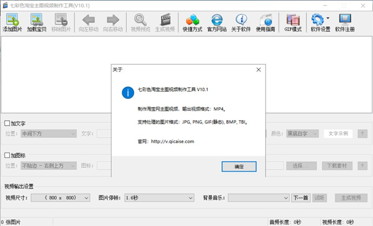The height and width of the screenshot is (226, 373).
Task: Enable the 加文字 add text checkbox
Action: click(x=7, y=123)
